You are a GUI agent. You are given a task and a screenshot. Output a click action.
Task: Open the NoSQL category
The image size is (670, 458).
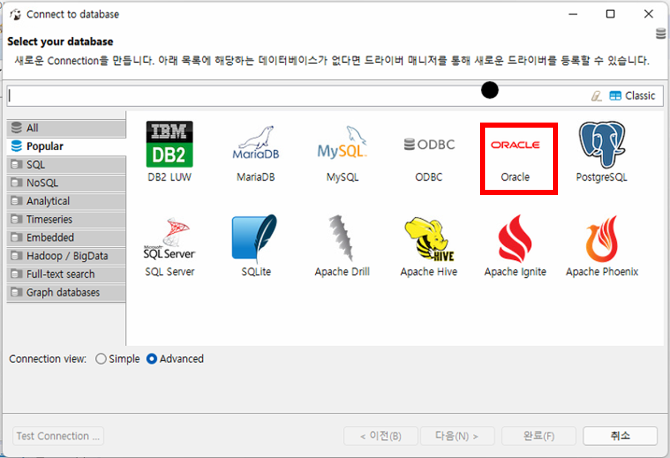(66, 183)
